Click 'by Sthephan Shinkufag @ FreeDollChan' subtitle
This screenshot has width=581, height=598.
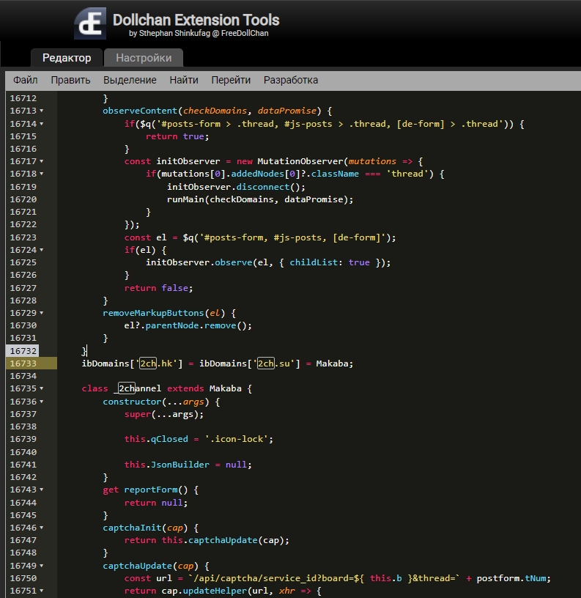pos(199,33)
